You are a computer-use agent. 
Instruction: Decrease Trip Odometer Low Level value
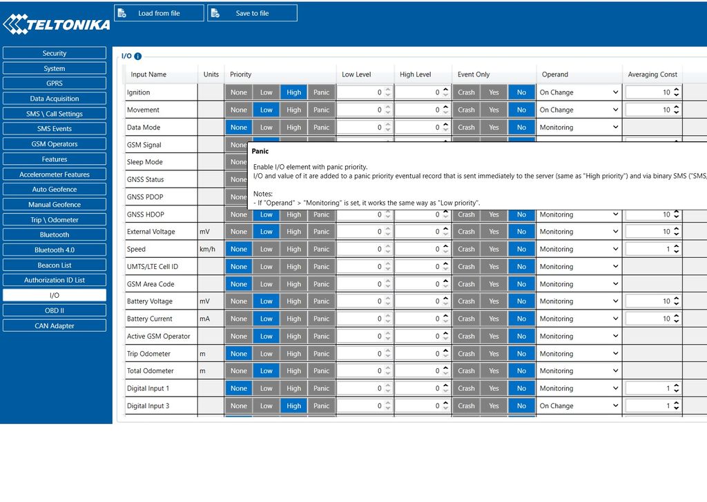coord(388,357)
